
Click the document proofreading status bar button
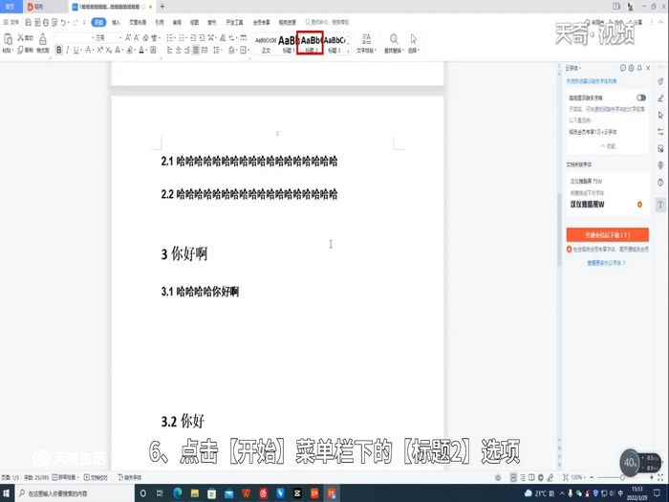96,477
